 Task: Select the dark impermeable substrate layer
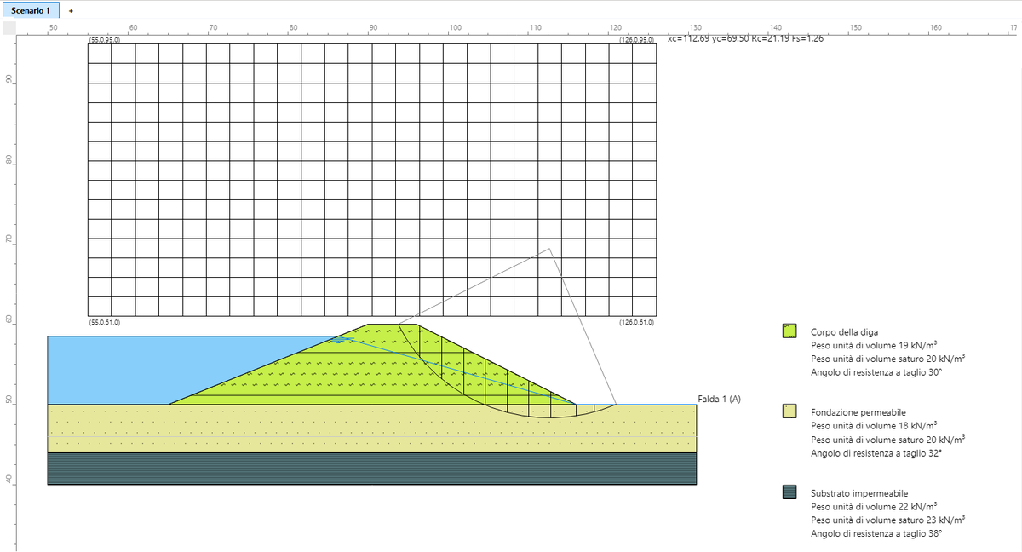[371, 469]
